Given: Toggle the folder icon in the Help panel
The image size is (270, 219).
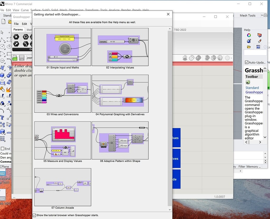Looking at the screenshot, I should [249, 47].
